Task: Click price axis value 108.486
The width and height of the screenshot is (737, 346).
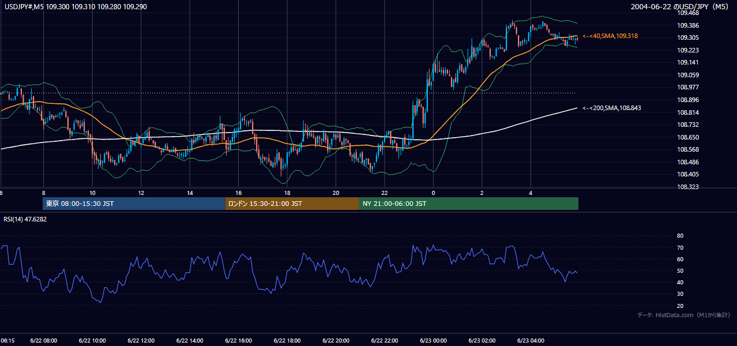Action: tap(688, 162)
